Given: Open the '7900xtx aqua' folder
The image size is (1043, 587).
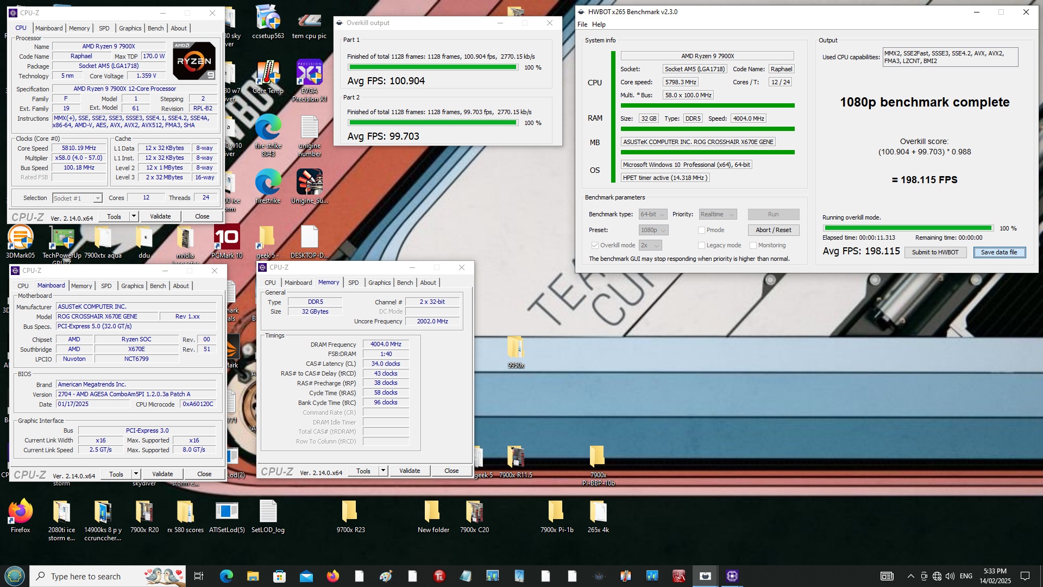Looking at the screenshot, I should (103, 242).
